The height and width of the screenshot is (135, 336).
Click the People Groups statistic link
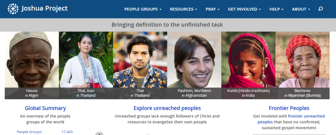pos(30,132)
